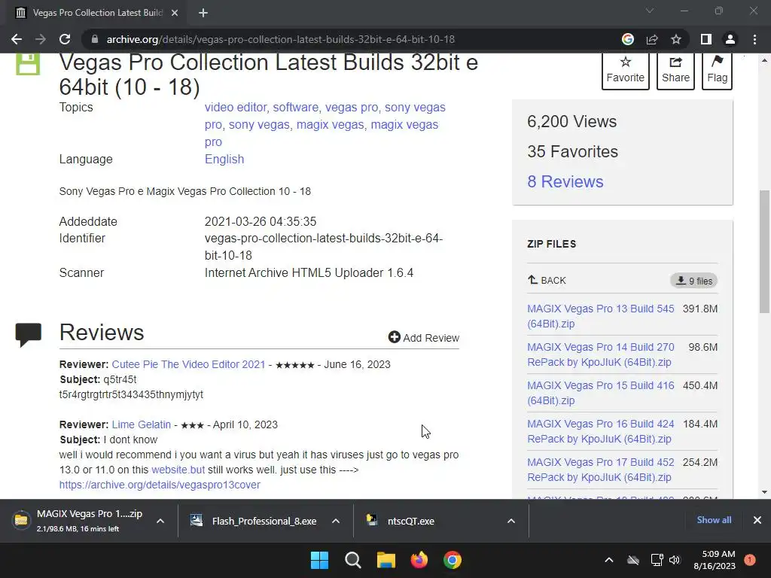
Task: Open network icon in system tray
Action: point(657,560)
